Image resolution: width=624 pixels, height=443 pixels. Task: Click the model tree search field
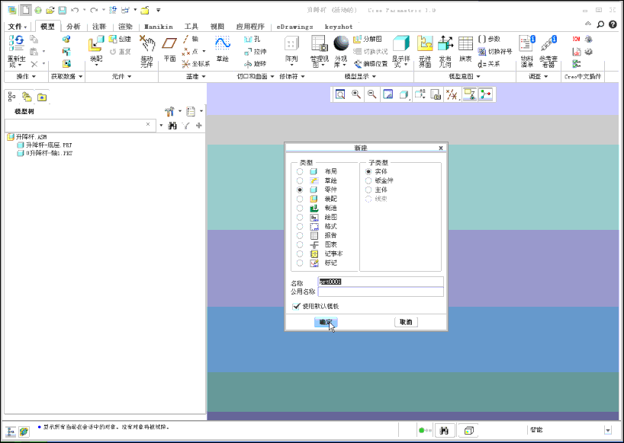click(x=79, y=125)
